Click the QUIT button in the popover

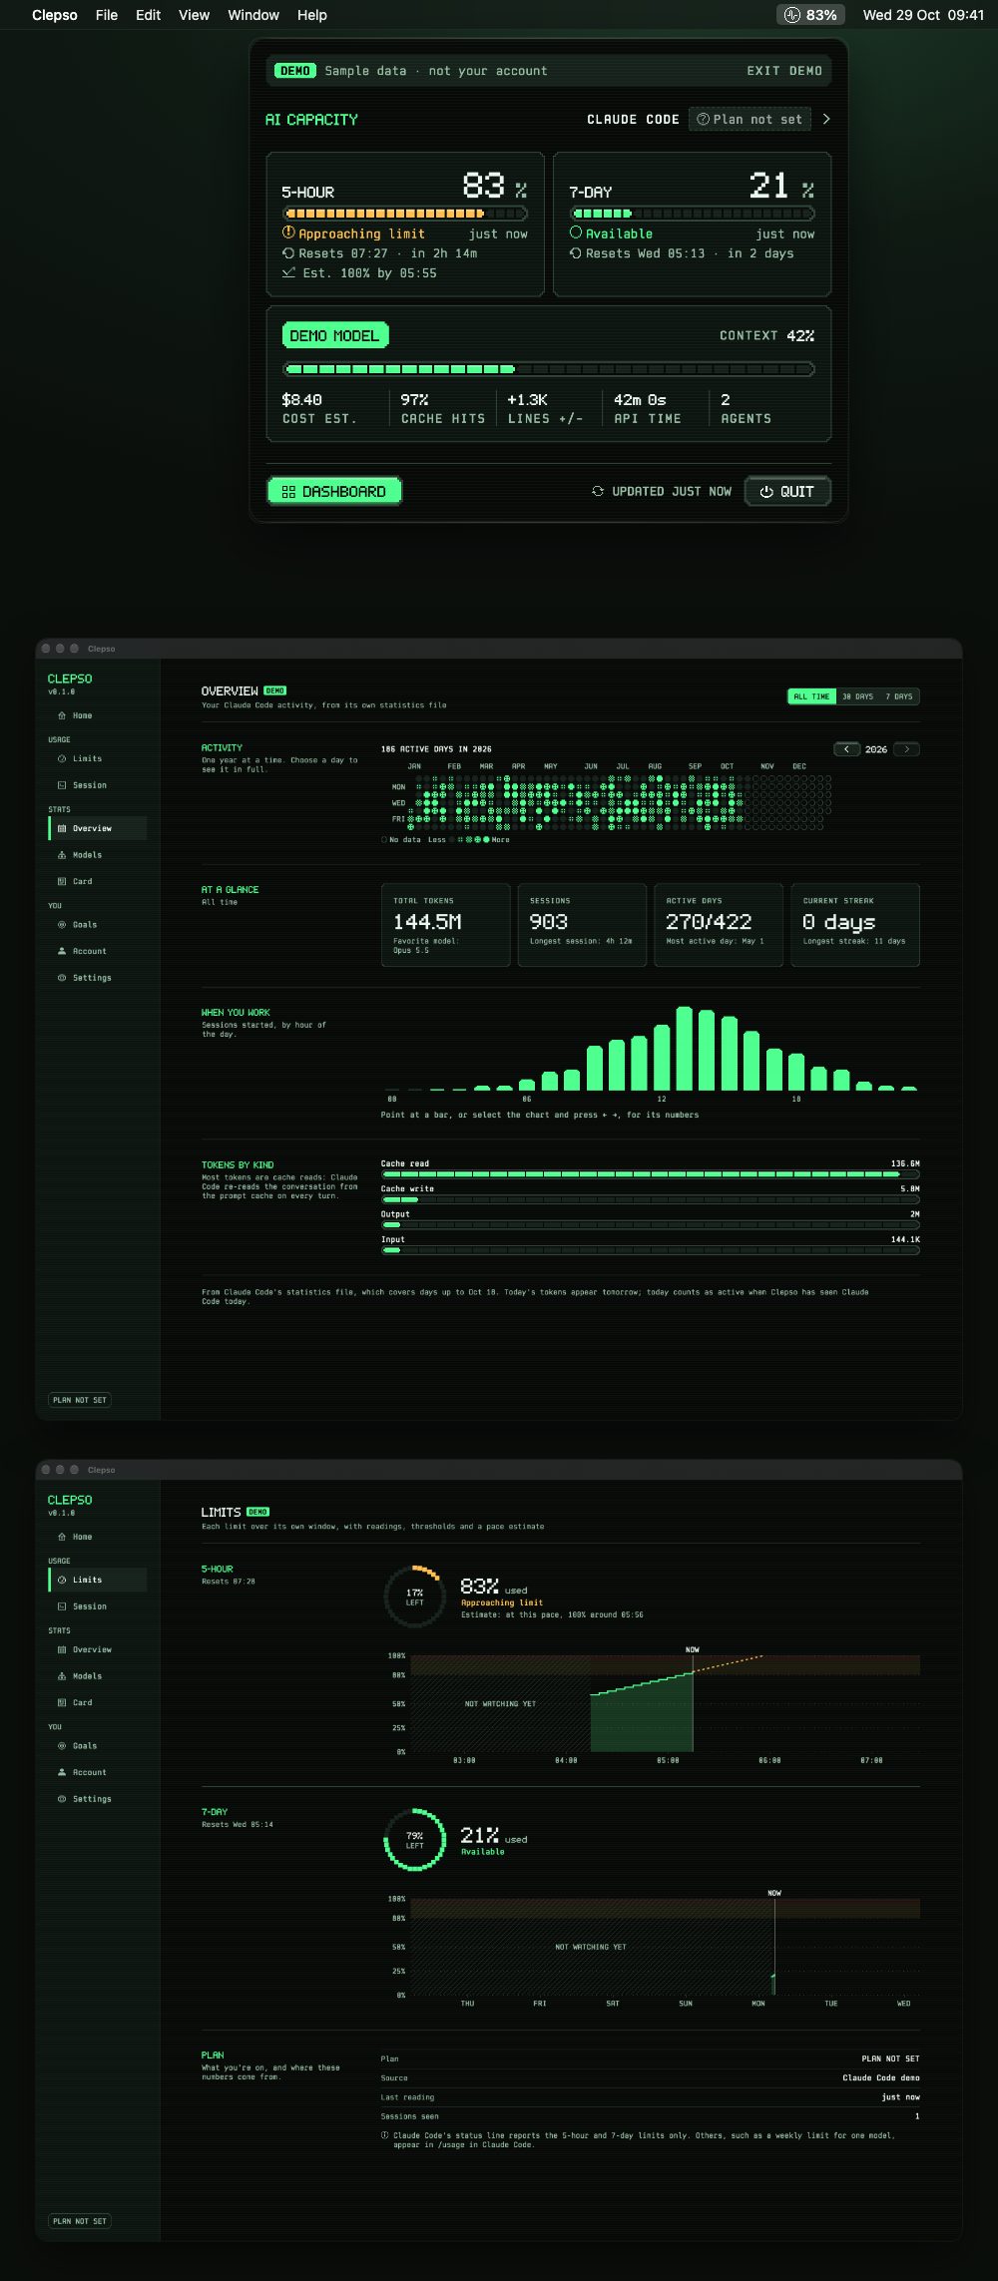click(787, 491)
